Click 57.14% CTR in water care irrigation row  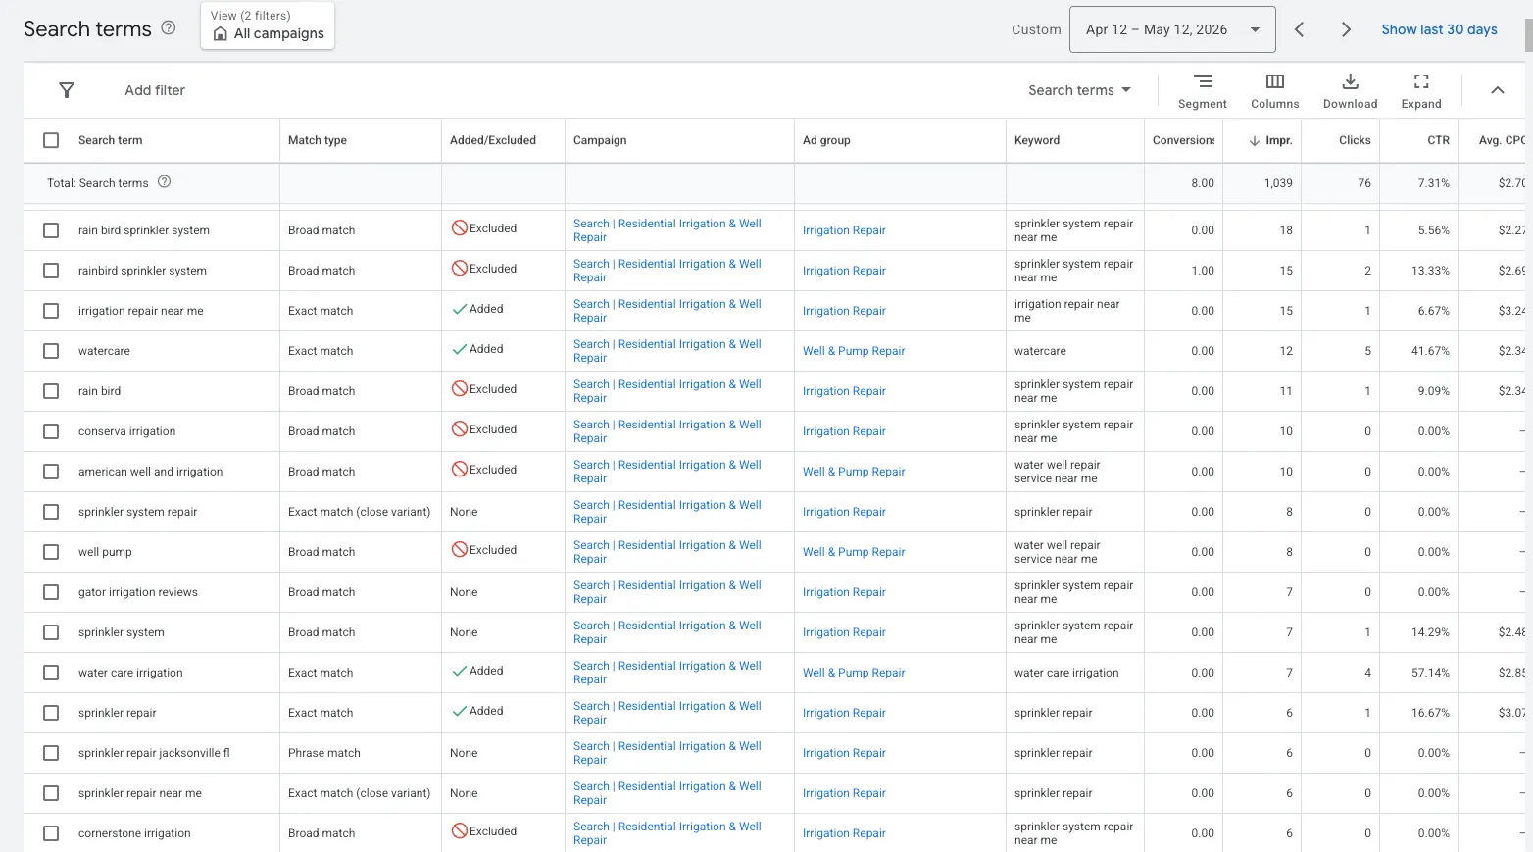(x=1430, y=673)
